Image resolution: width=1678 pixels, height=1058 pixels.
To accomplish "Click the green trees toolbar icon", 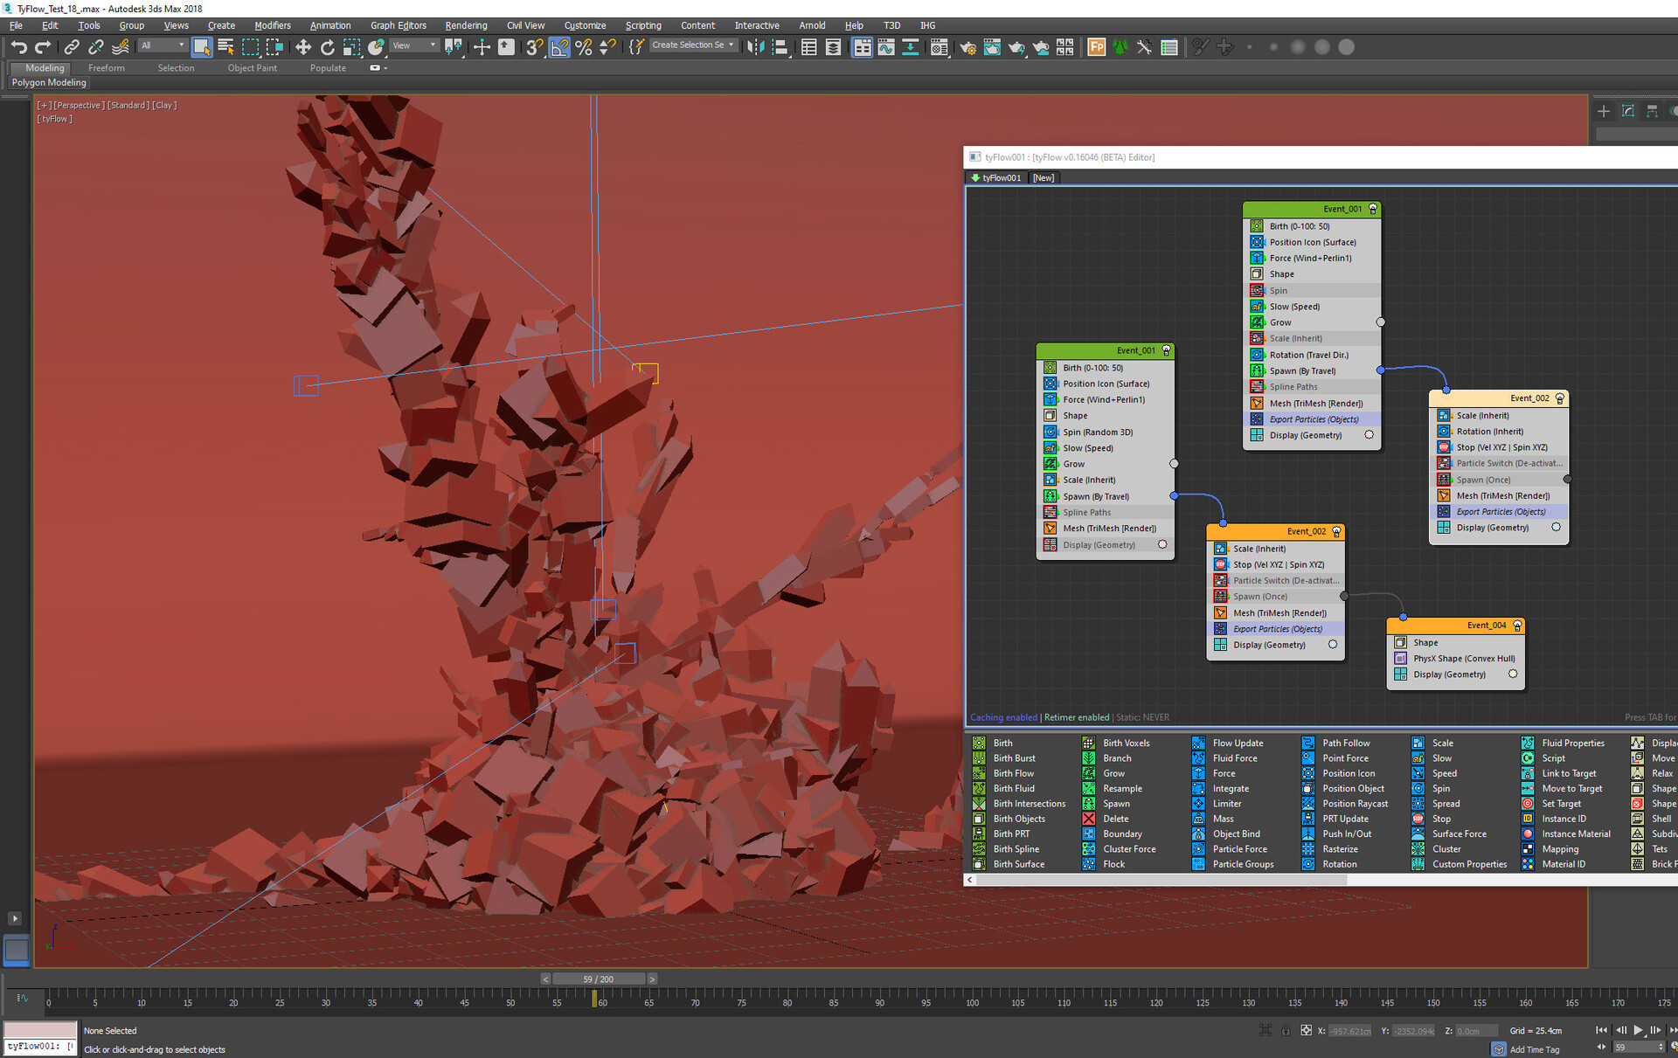I will click(x=1120, y=47).
